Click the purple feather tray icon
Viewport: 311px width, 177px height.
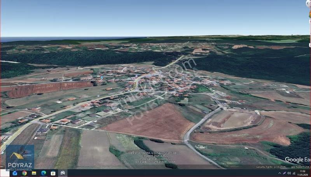(285, 173)
